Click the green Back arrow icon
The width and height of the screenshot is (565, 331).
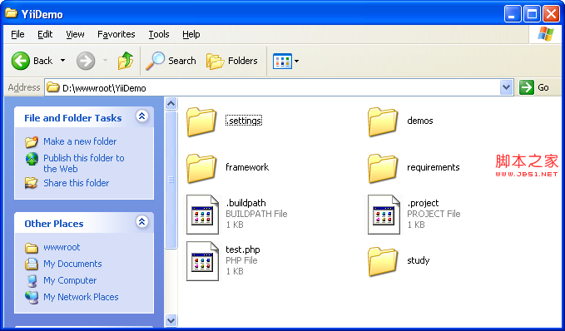click(21, 61)
